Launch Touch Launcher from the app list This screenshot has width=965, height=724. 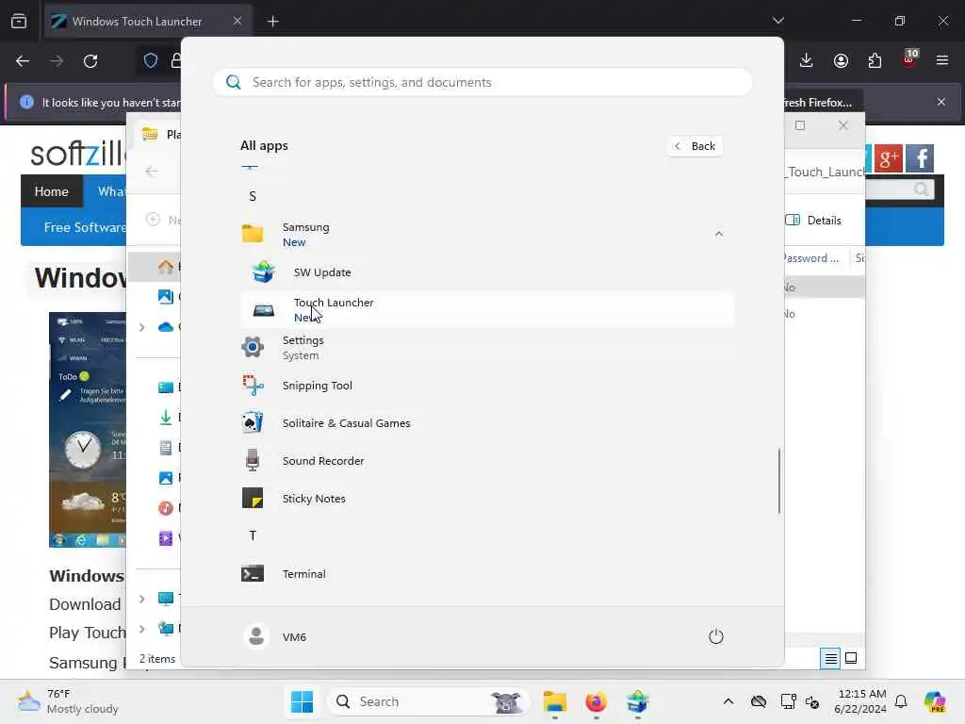(488, 309)
